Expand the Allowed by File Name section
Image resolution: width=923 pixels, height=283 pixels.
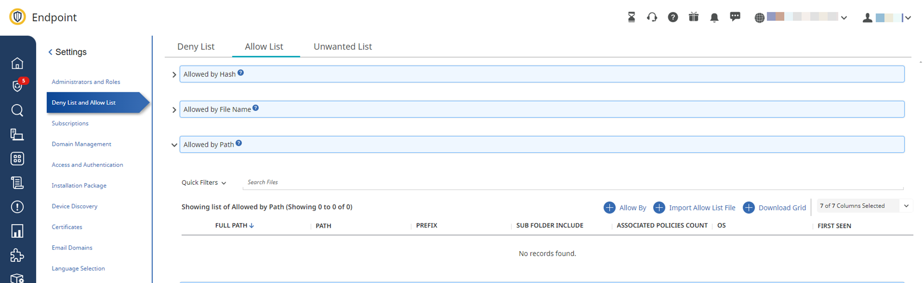[174, 110]
